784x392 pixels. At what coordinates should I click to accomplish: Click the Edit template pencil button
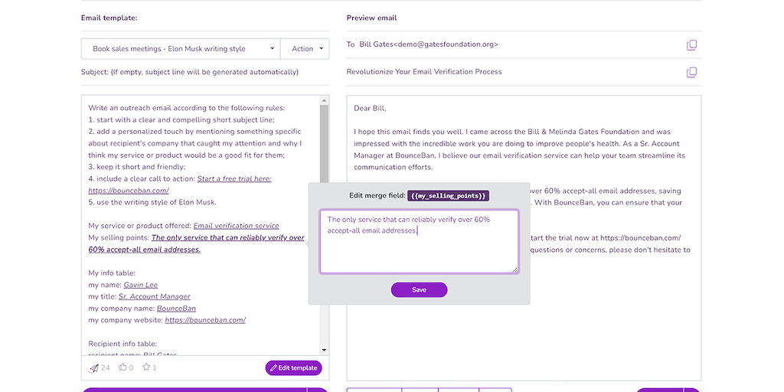293,368
